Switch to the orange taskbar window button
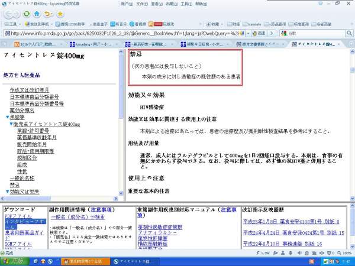355x266 pixels. click(x=85, y=261)
